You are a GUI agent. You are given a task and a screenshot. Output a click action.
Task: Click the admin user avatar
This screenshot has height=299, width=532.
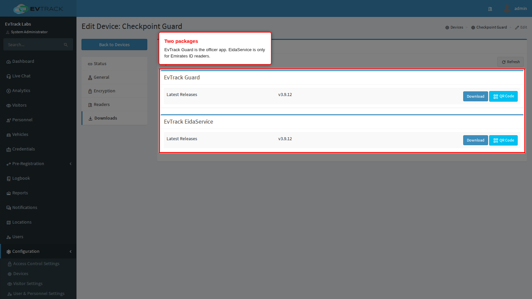click(507, 8)
